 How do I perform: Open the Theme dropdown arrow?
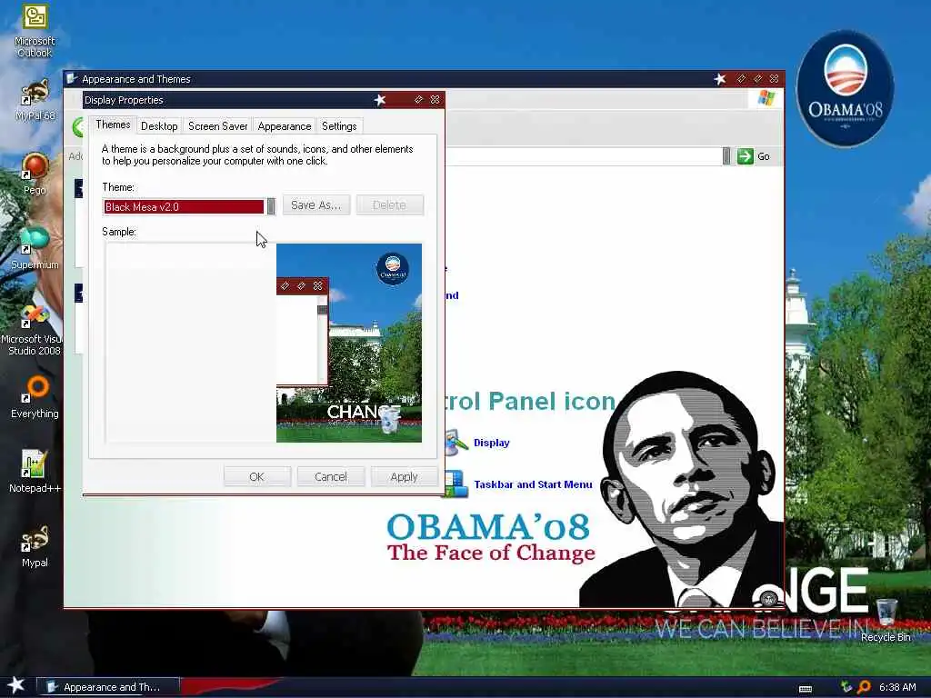pos(271,206)
